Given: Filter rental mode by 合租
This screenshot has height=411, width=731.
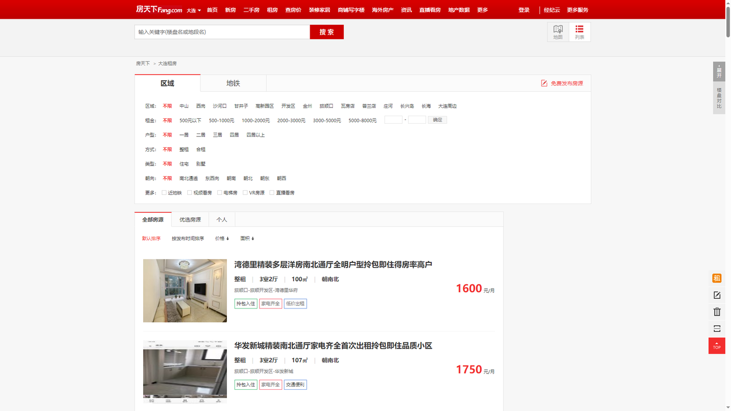Looking at the screenshot, I should pos(201,150).
